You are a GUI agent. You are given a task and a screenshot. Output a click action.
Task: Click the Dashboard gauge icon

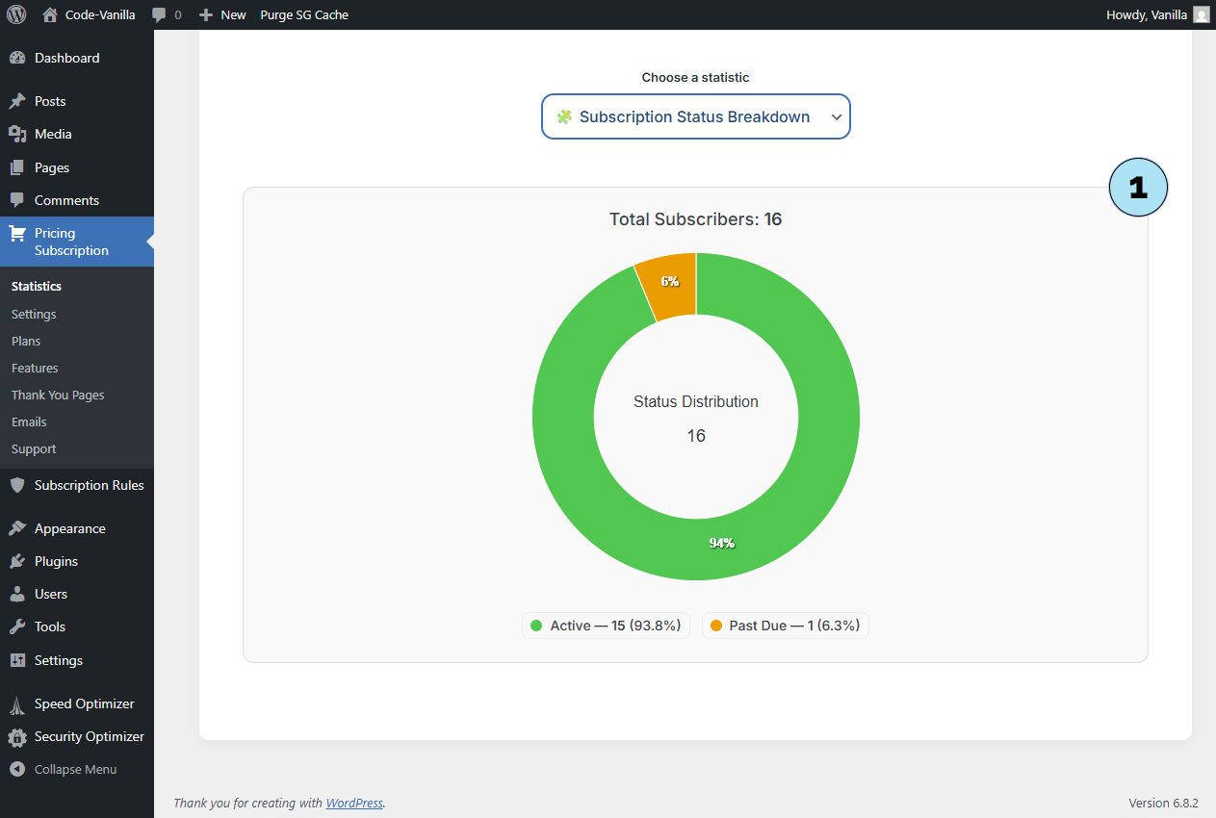coord(17,58)
